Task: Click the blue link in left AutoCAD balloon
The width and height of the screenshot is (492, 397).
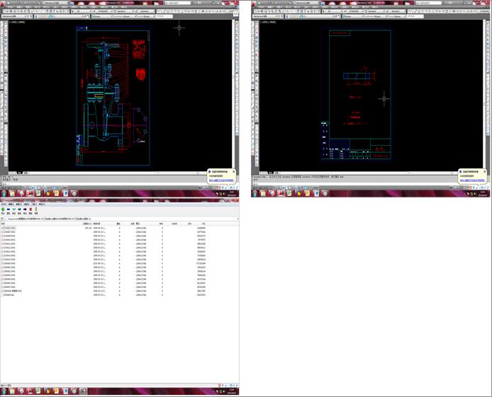Action: [221, 180]
